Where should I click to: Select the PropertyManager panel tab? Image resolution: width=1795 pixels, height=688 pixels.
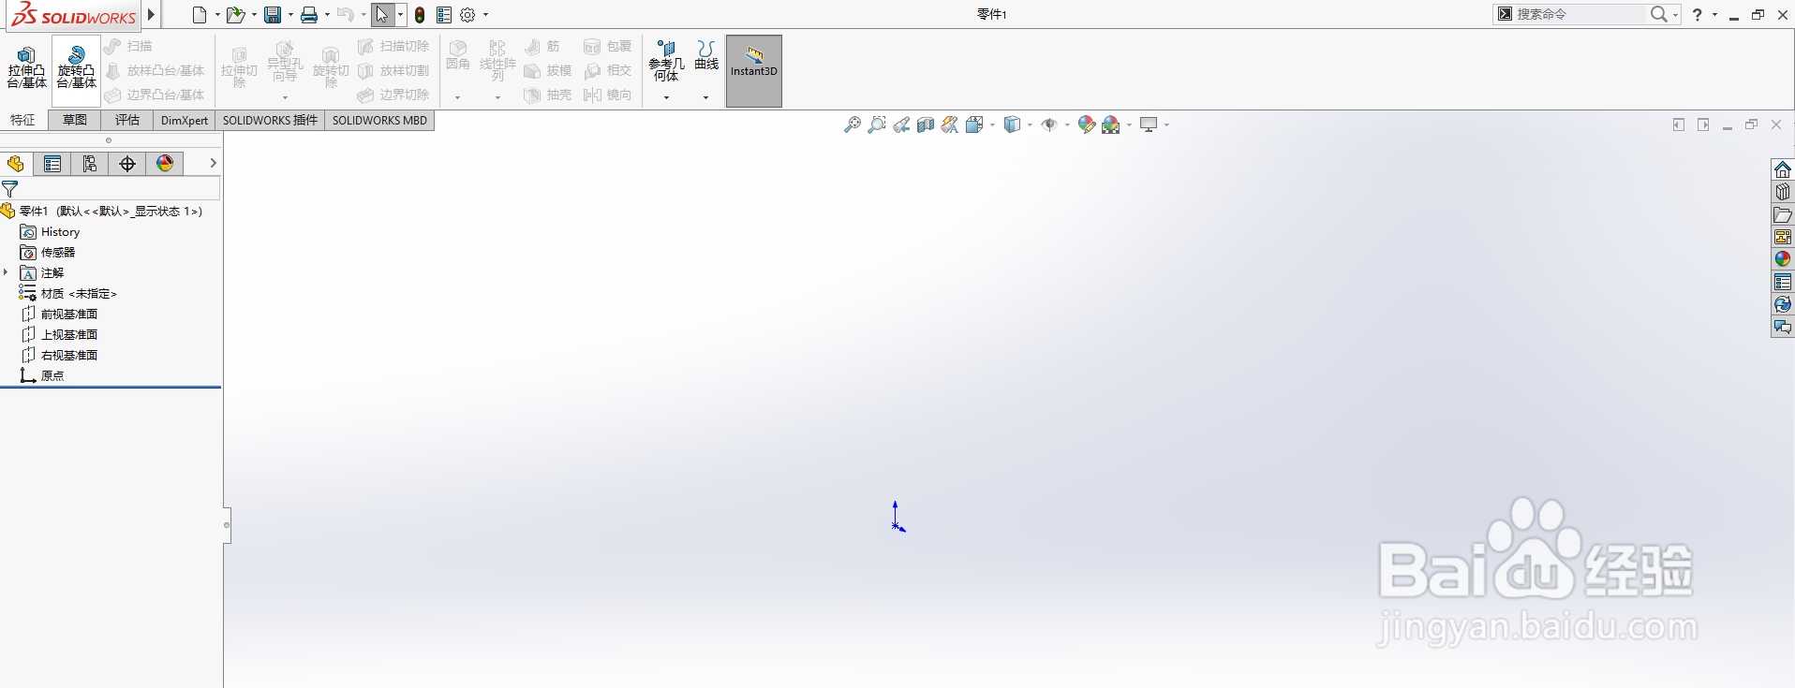[52, 164]
